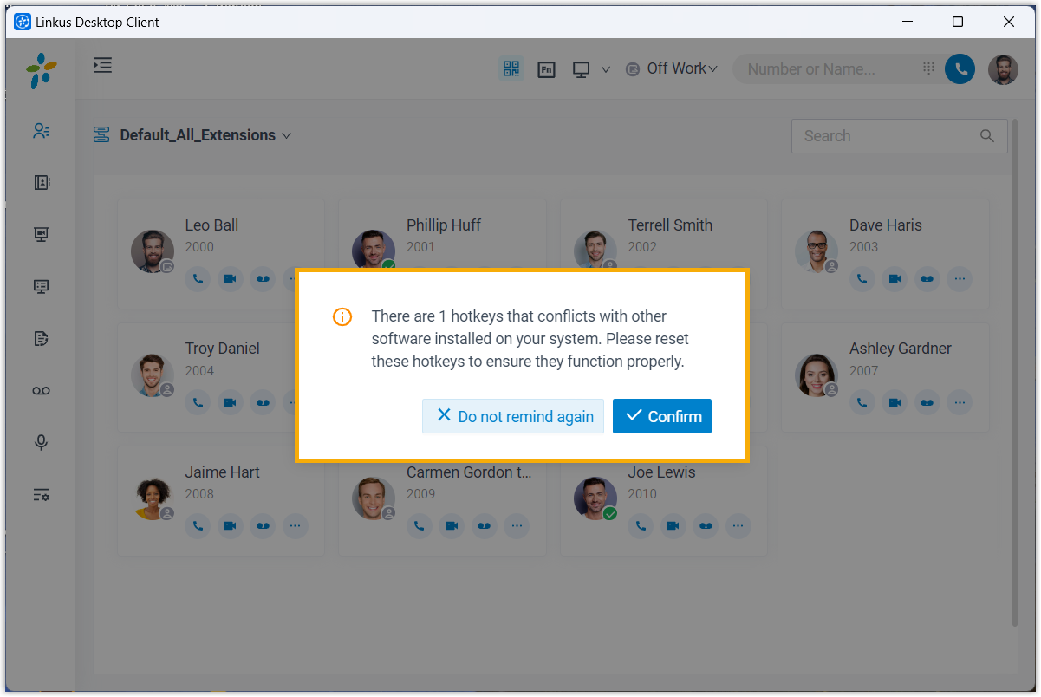Open the Voicemail sidebar icon
This screenshot has width=1041, height=697.
[41, 391]
